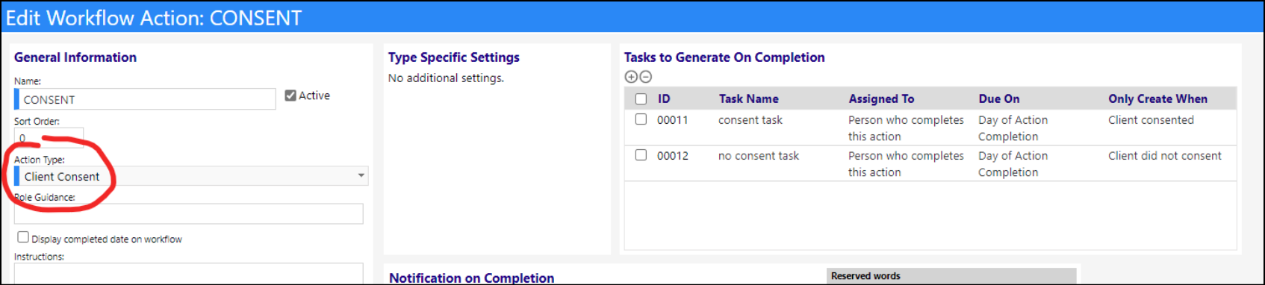Click the Instructions text area

[x=188, y=273]
